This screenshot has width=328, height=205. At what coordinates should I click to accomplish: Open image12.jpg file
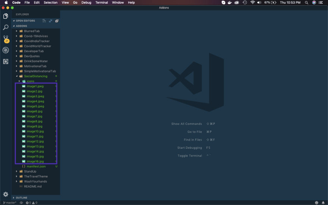35,141
